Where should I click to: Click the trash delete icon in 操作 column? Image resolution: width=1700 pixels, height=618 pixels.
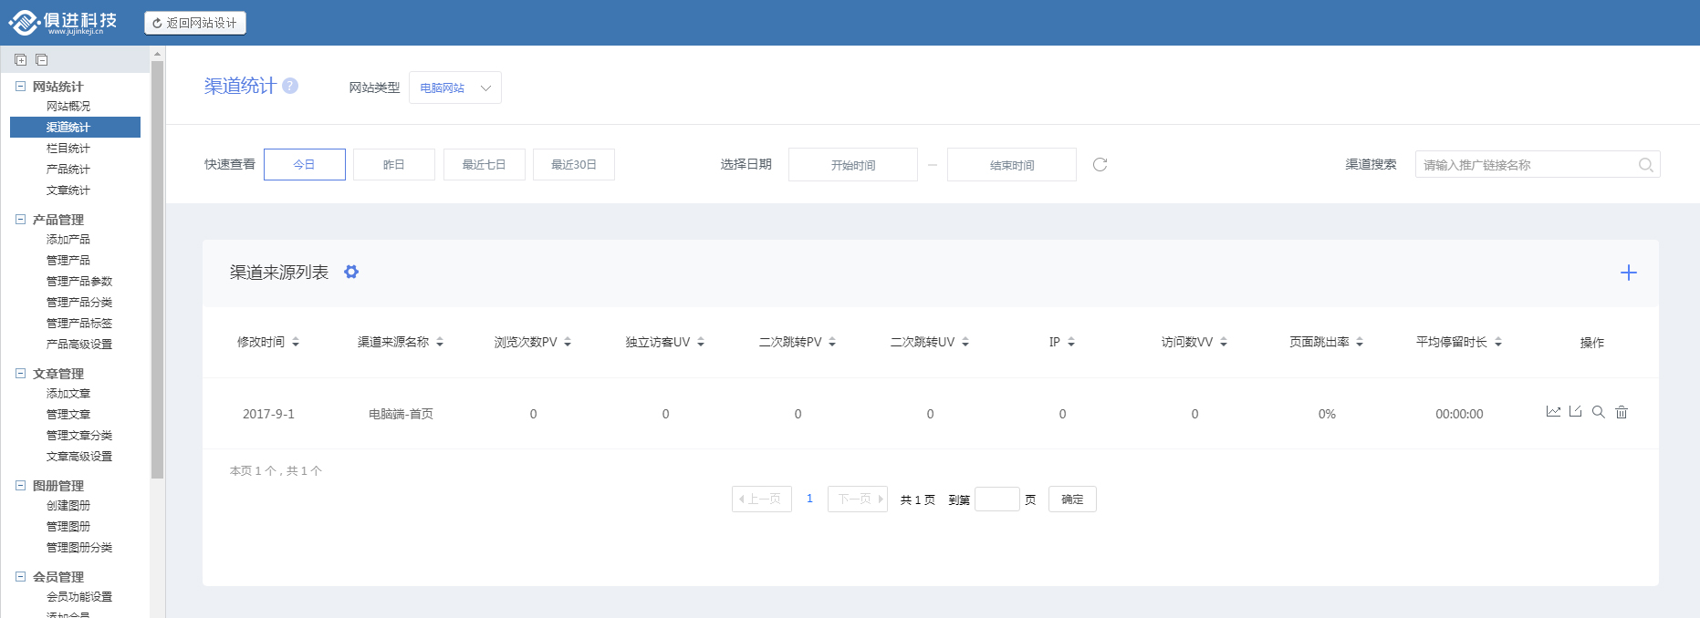point(1622,412)
